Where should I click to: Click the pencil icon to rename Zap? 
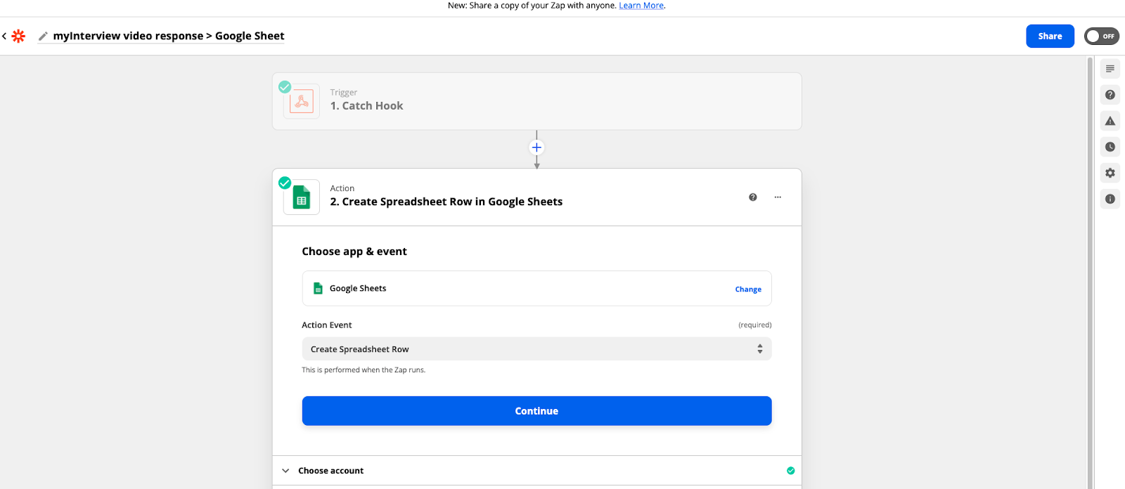(43, 37)
